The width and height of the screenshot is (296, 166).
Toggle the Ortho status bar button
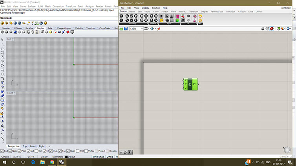tap(110, 157)
